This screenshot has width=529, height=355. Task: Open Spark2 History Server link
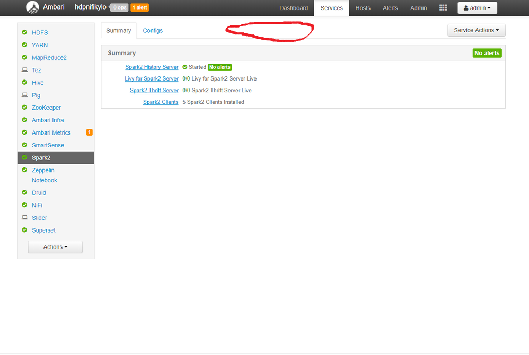(x=152, y=67)
